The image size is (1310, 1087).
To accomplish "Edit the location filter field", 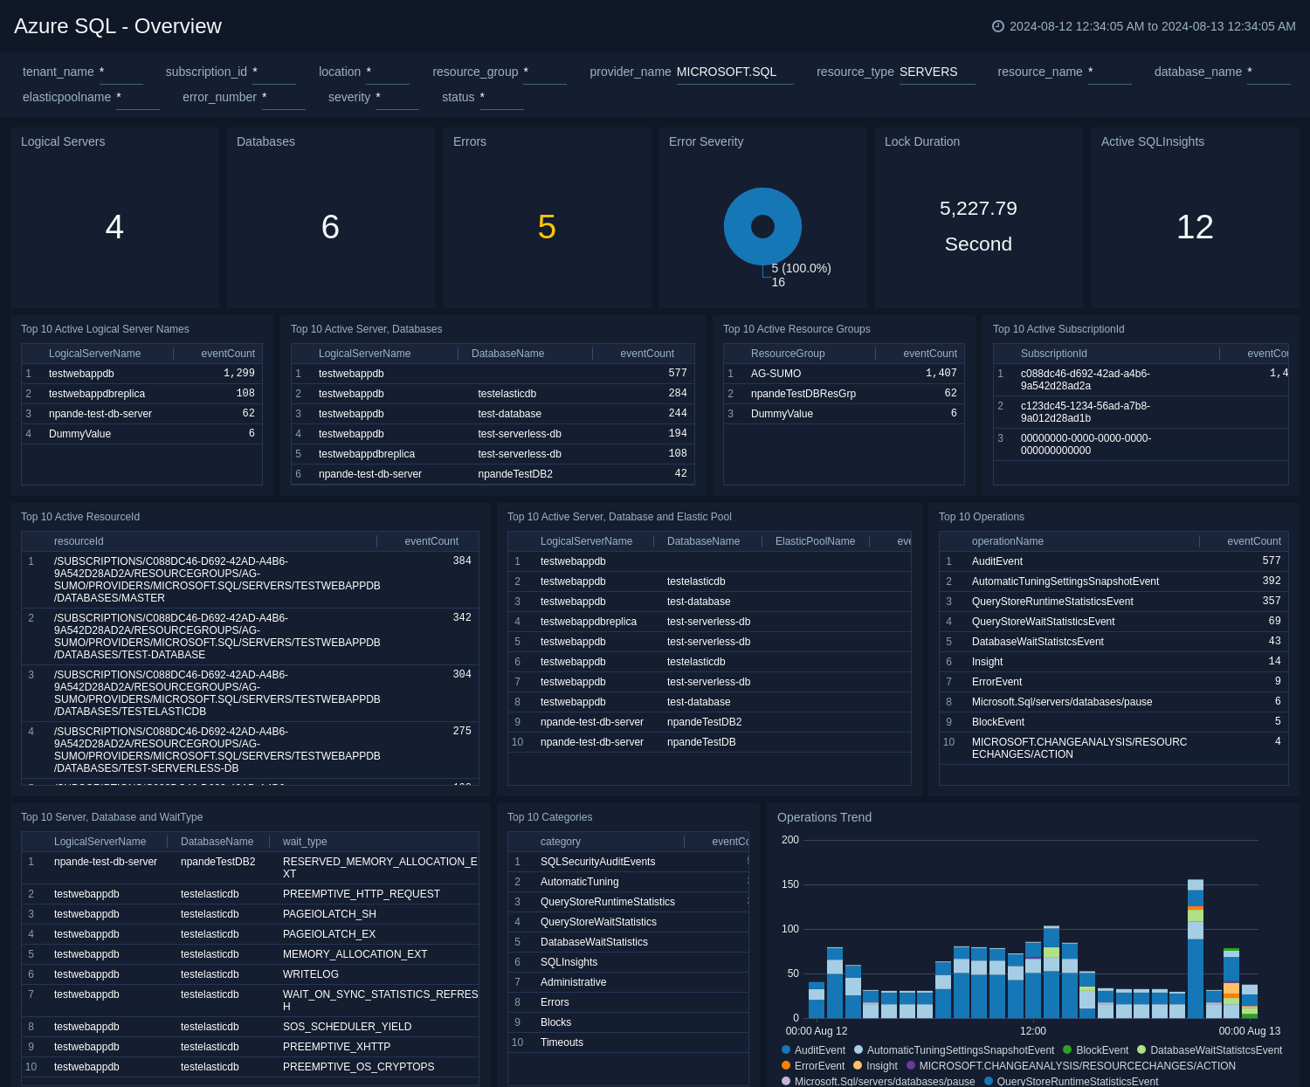I will click(x=388, y=72).
